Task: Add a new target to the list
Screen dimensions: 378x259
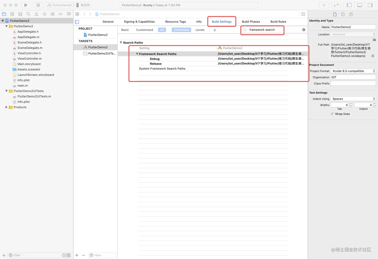Action: coord(77,255)
